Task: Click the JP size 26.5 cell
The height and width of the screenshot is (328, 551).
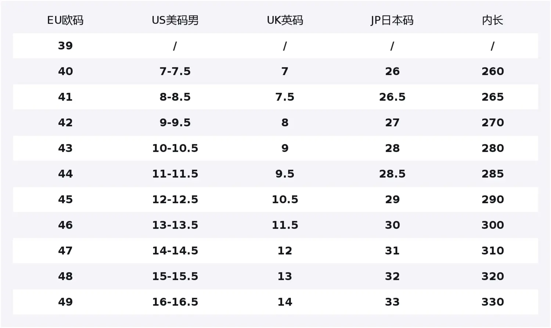Action: click(392, 97)
